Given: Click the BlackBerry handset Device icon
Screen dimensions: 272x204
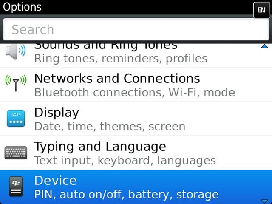Looking at the screenshot, I should (x=16, y=187).
